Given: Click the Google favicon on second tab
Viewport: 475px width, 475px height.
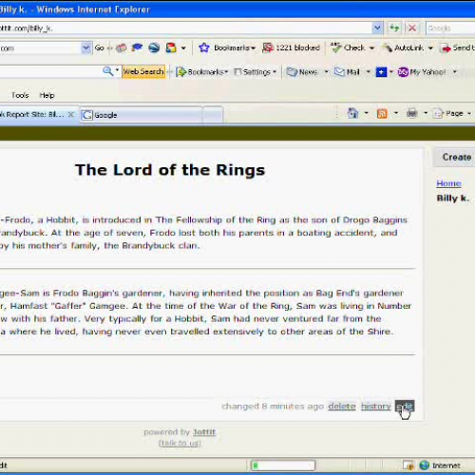Looking at the screenshot, I should point(87,115).
